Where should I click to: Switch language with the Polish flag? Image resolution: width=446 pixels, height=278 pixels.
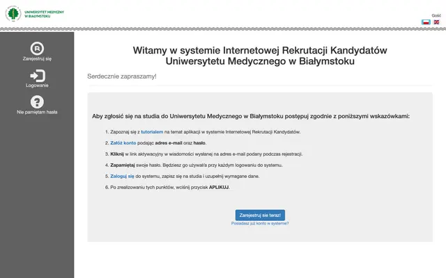pyautogui.click(x=426, y=22)
